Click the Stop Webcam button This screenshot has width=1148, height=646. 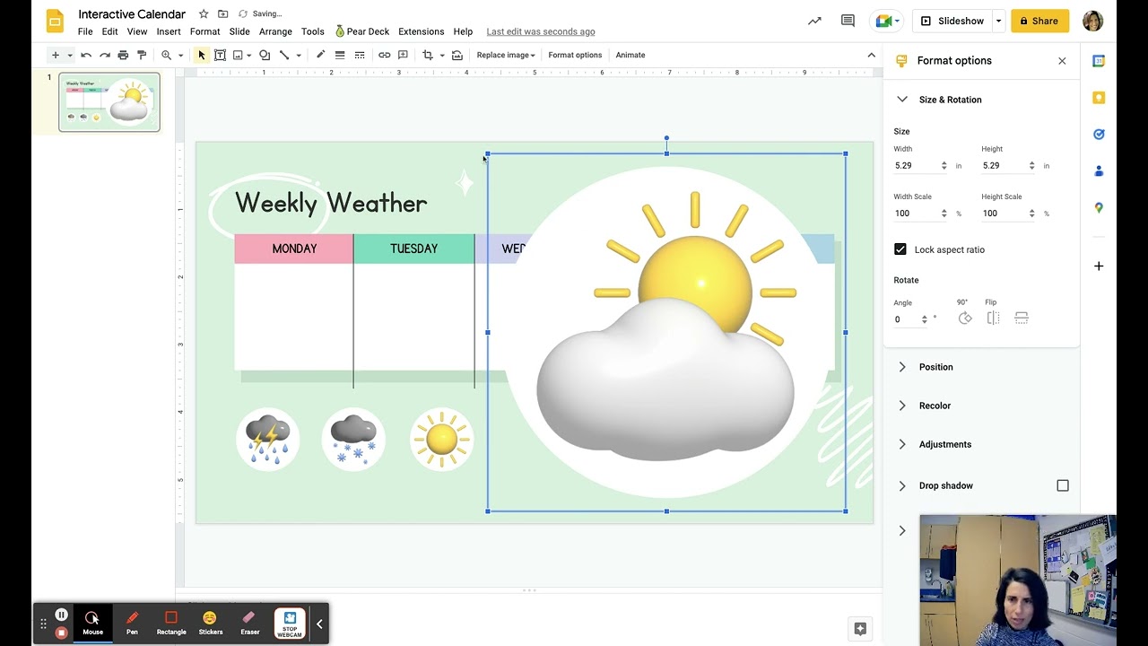[x=290, y=624]
